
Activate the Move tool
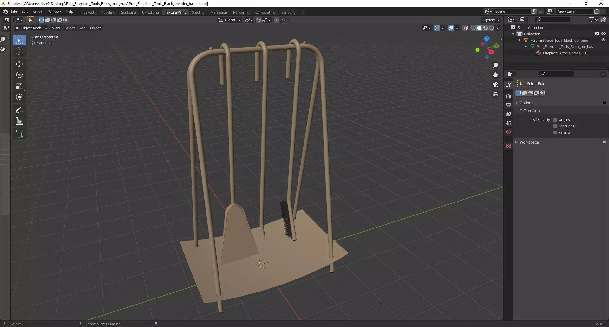pyautogui.click(x=19, y=64)
